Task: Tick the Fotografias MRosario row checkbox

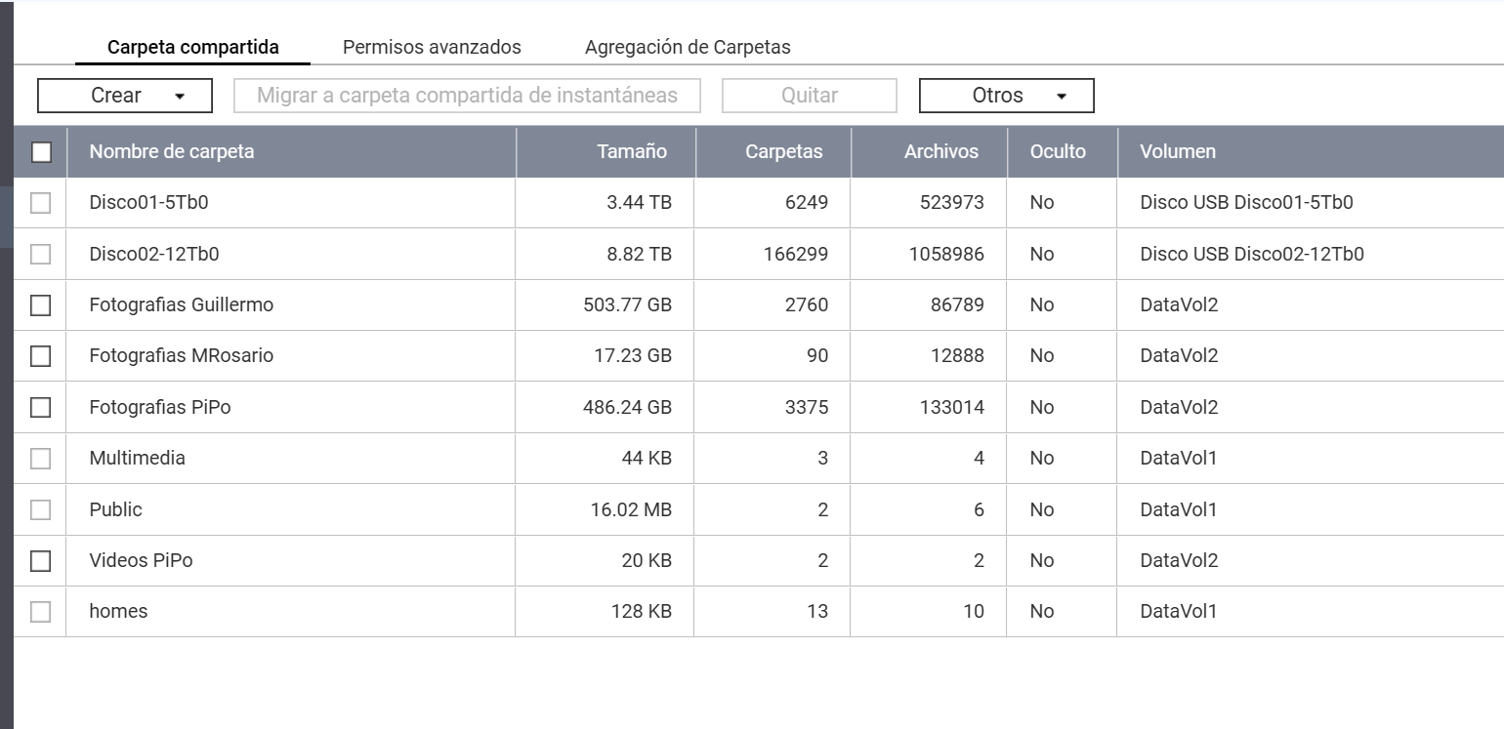Action: point(41,356)
